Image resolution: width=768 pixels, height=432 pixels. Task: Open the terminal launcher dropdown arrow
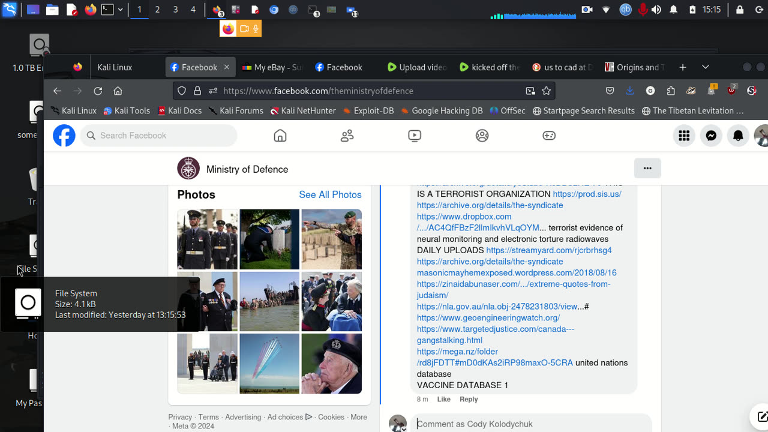click(x=121, y=10)
